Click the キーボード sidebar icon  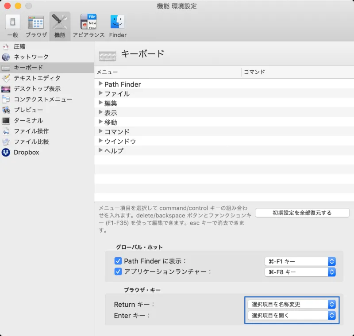6,68
